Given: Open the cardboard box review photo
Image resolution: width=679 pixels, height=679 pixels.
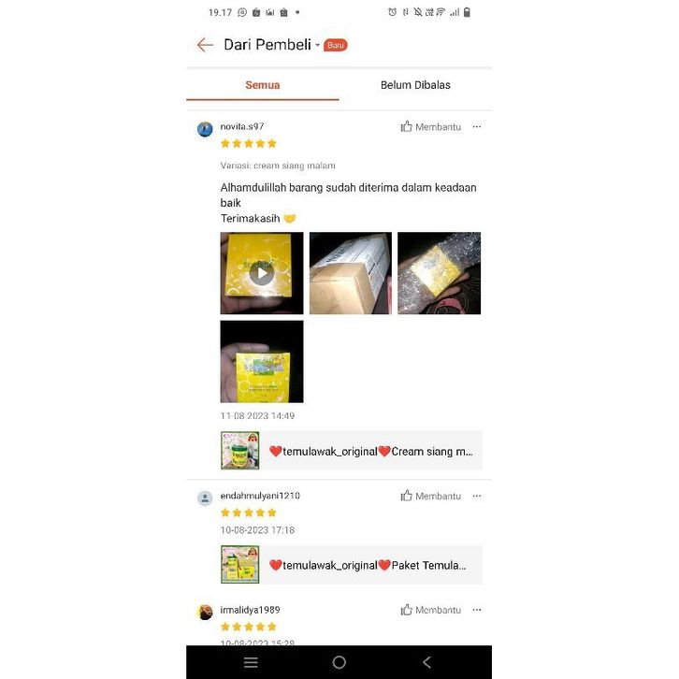Looking at the screenshot, I should pyautogui.click(x=351, y=273).
